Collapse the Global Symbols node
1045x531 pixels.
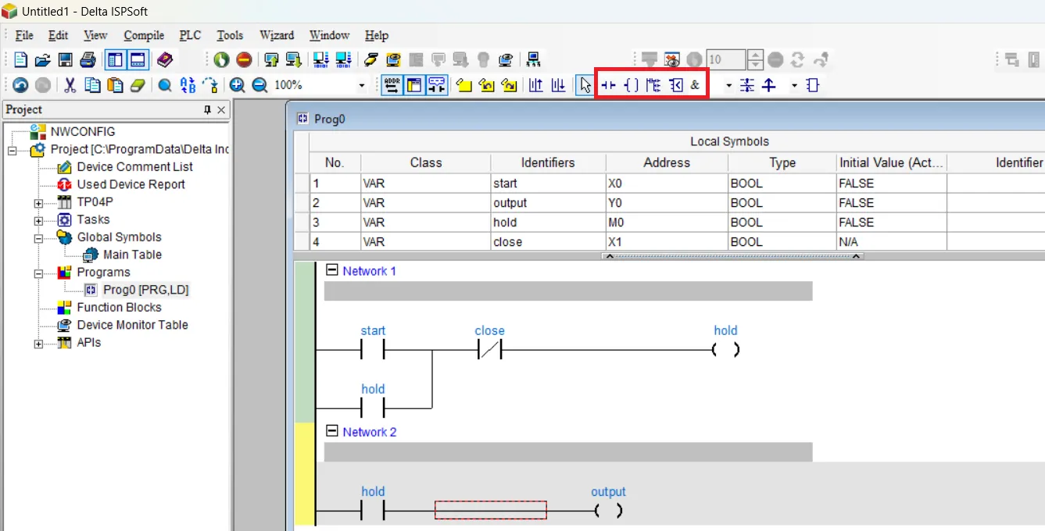pos(38,238)
